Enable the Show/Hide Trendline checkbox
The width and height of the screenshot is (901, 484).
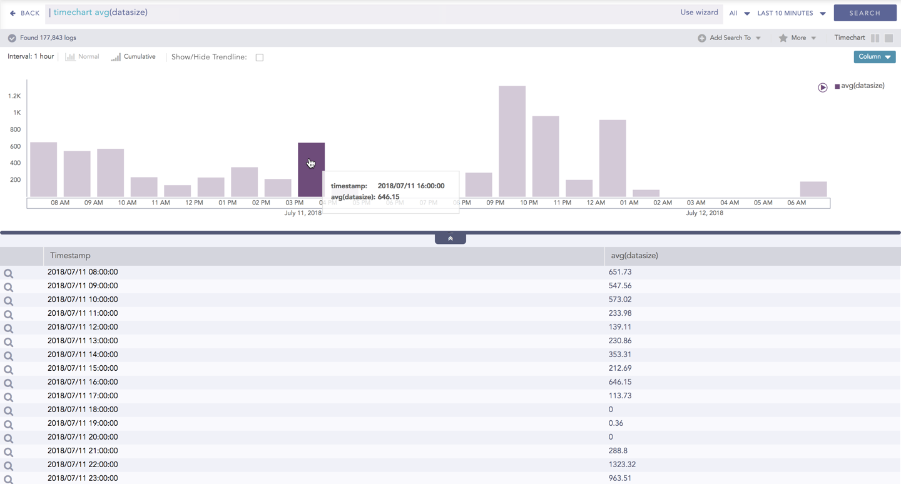pyautogui.click(x=259, y=58)
